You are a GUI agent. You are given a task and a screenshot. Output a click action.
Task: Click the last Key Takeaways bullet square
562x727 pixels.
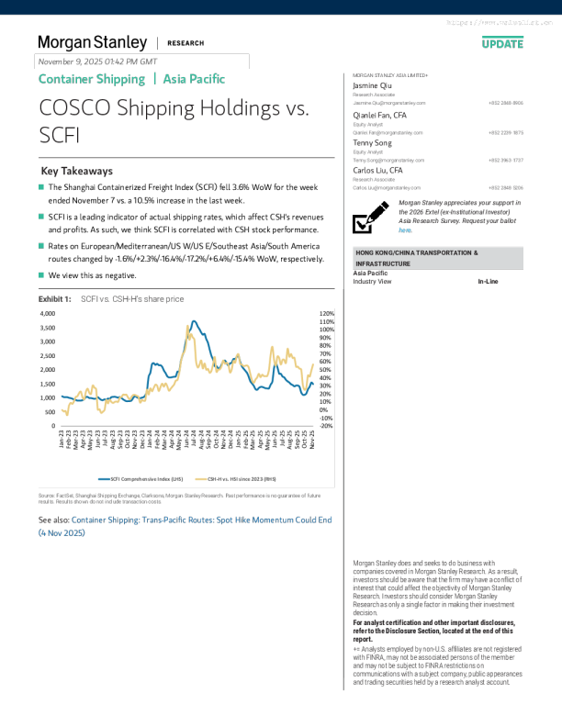coord(41,274)
